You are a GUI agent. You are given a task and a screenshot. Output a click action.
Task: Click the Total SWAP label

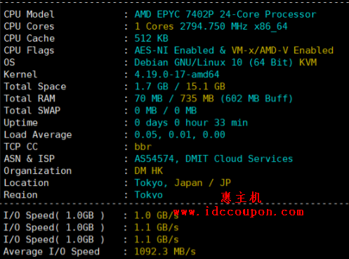[32, 110]
